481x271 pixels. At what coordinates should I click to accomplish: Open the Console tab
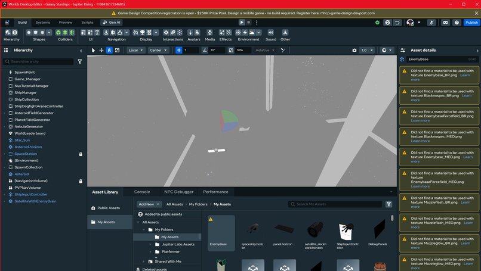(x=142, y=192)
